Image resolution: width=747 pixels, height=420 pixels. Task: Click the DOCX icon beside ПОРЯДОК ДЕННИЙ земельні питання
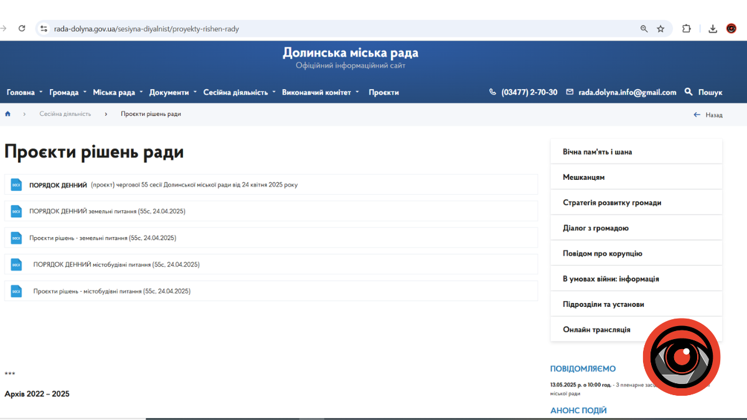pyautogui.click(x=16, y=212)
